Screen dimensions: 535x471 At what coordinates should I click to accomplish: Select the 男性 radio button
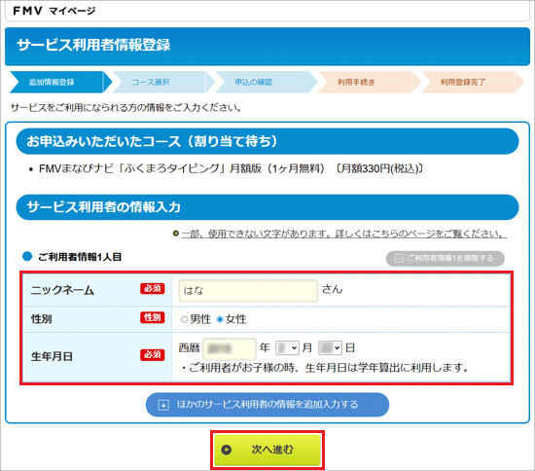(x=184, y=319)
